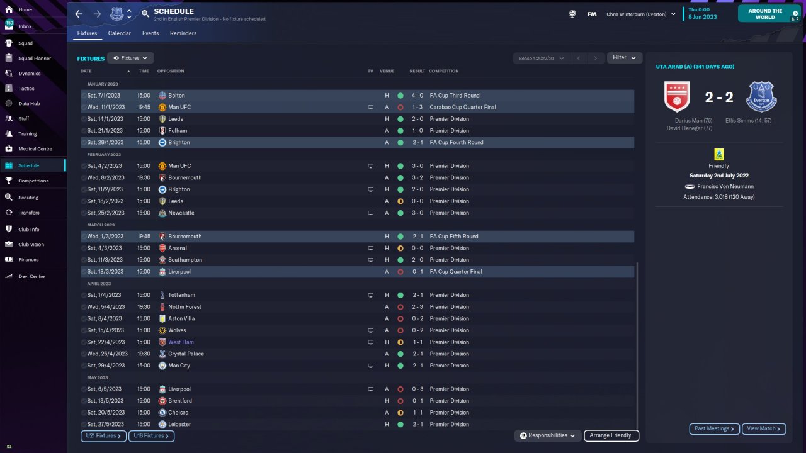Open the Medical Centre sidebar icon
Screen dimensions: 806x453
tap(9, 149)
